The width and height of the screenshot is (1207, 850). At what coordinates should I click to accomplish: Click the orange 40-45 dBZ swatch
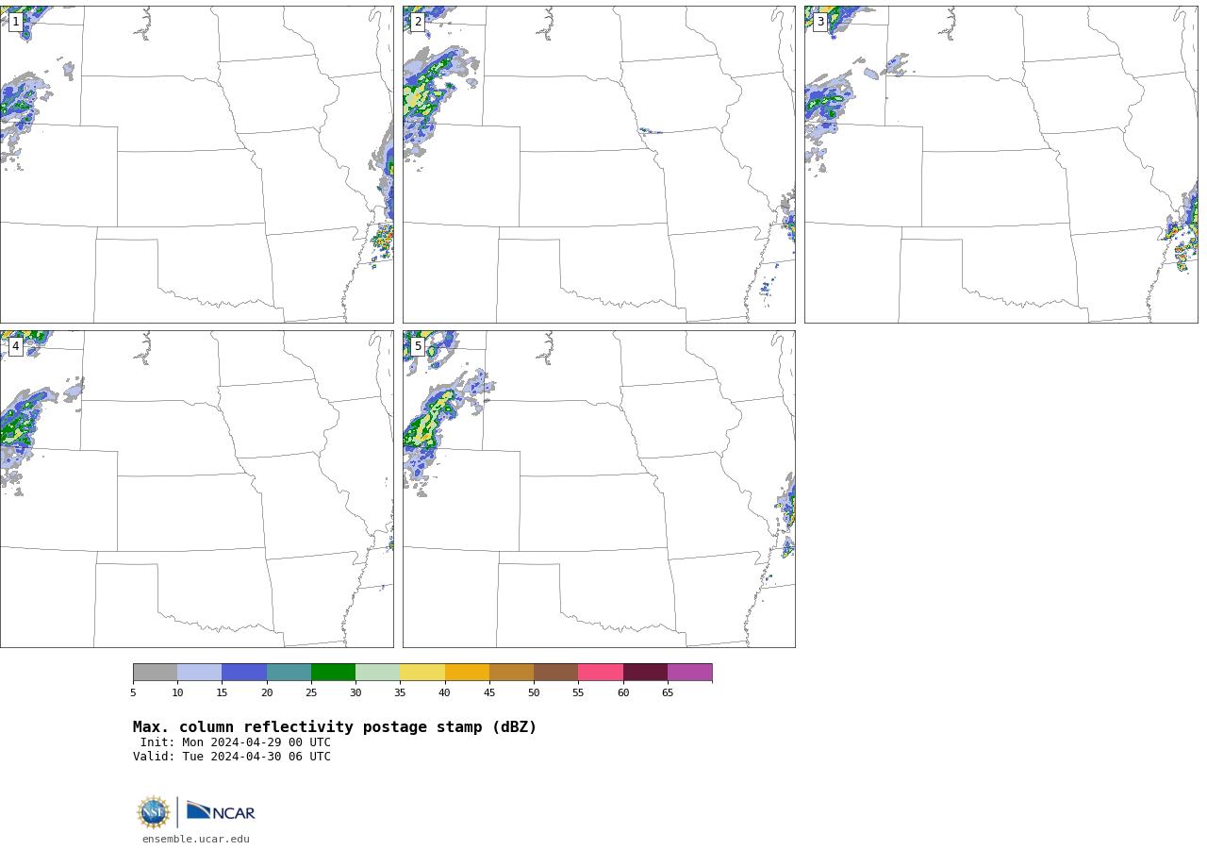coord(467,673)
